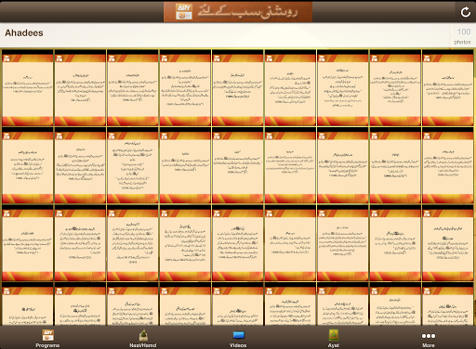Image resolution: width=476 pixels, height=349 pixels.
Task: Open the Programs tab icon
Action: coord(47,335)
